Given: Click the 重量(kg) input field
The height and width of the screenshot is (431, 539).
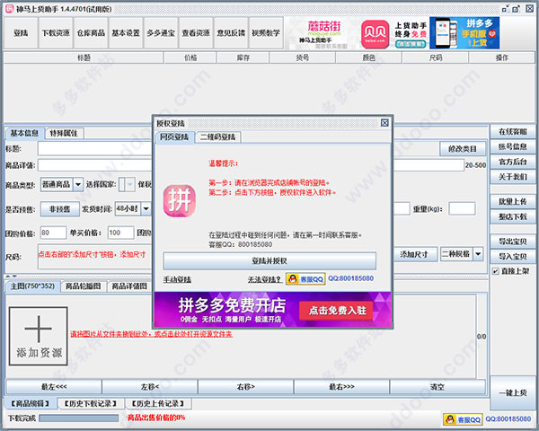Looking at the screenshot, I should tap(462, 208).
